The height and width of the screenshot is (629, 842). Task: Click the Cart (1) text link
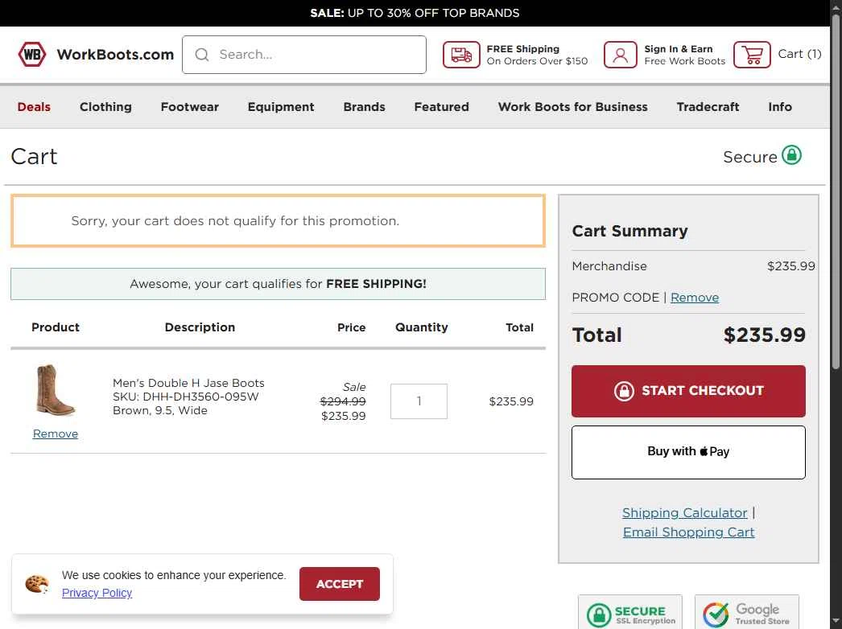coord(799,54)
